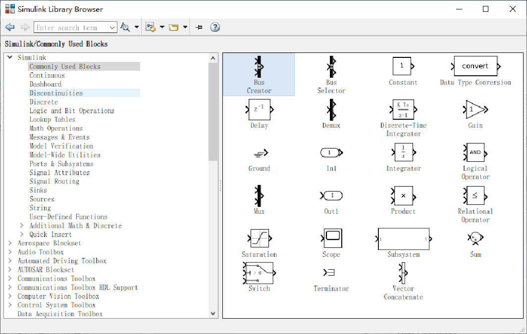
Task: Open the search term history dropdown
Action: tap(112, 28)
